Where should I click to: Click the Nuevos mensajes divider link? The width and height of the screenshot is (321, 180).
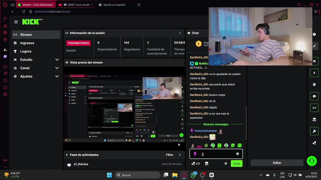[216, 124]
